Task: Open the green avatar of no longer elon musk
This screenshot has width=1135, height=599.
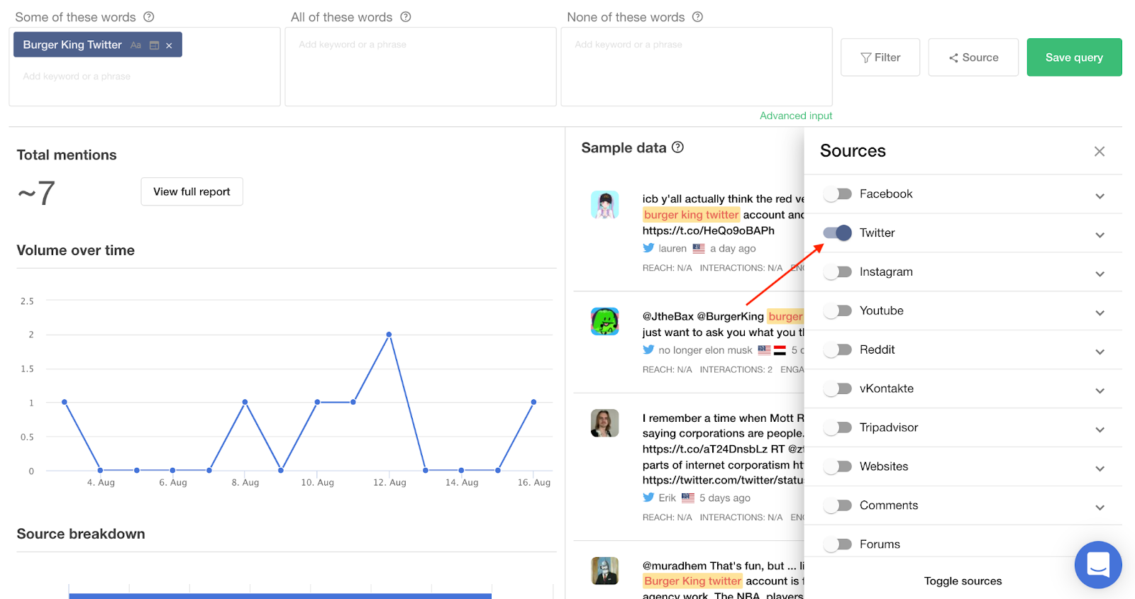Action: [605, 321]
